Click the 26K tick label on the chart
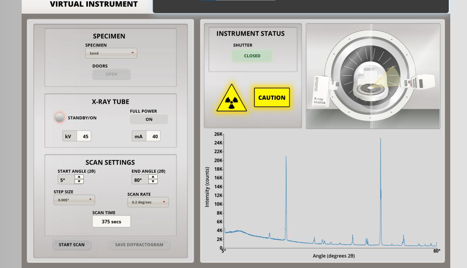Screen dimensions: 467x268 point(218,134)
